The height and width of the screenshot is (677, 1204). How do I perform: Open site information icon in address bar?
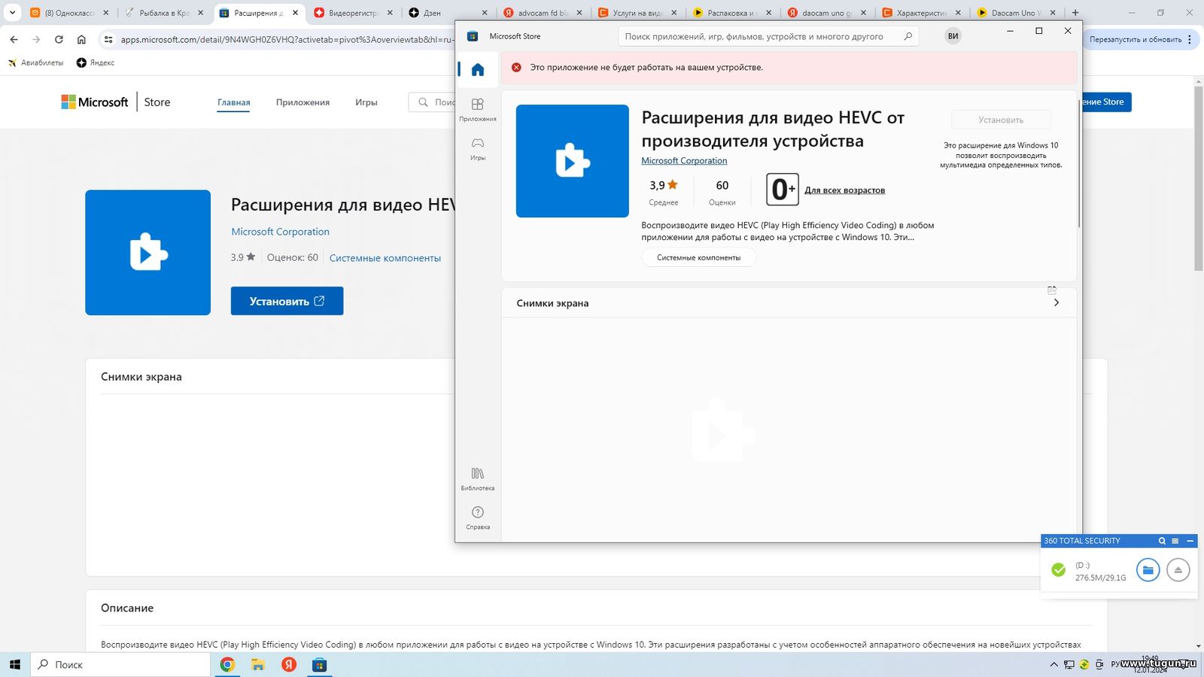click(x=108, y=39)
